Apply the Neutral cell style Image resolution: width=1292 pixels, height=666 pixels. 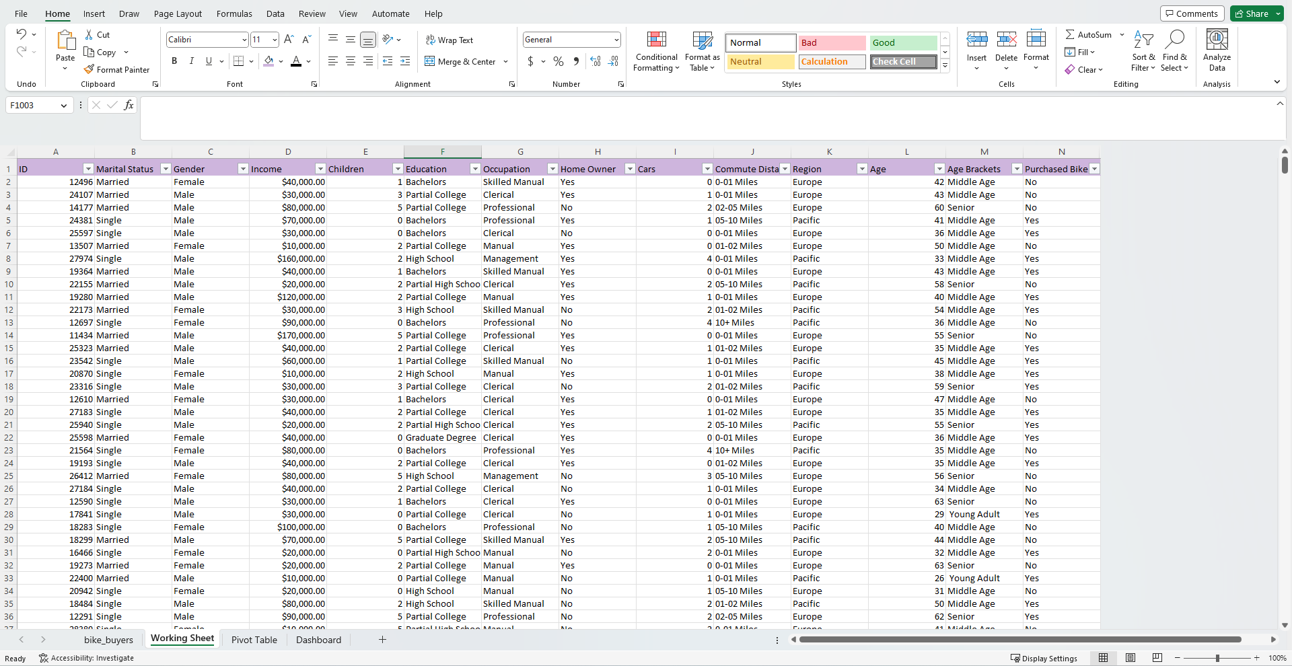(x=760, y=61)
